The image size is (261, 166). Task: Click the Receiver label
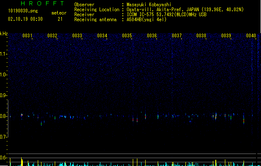pyautogui.click(x=84, y=15)
